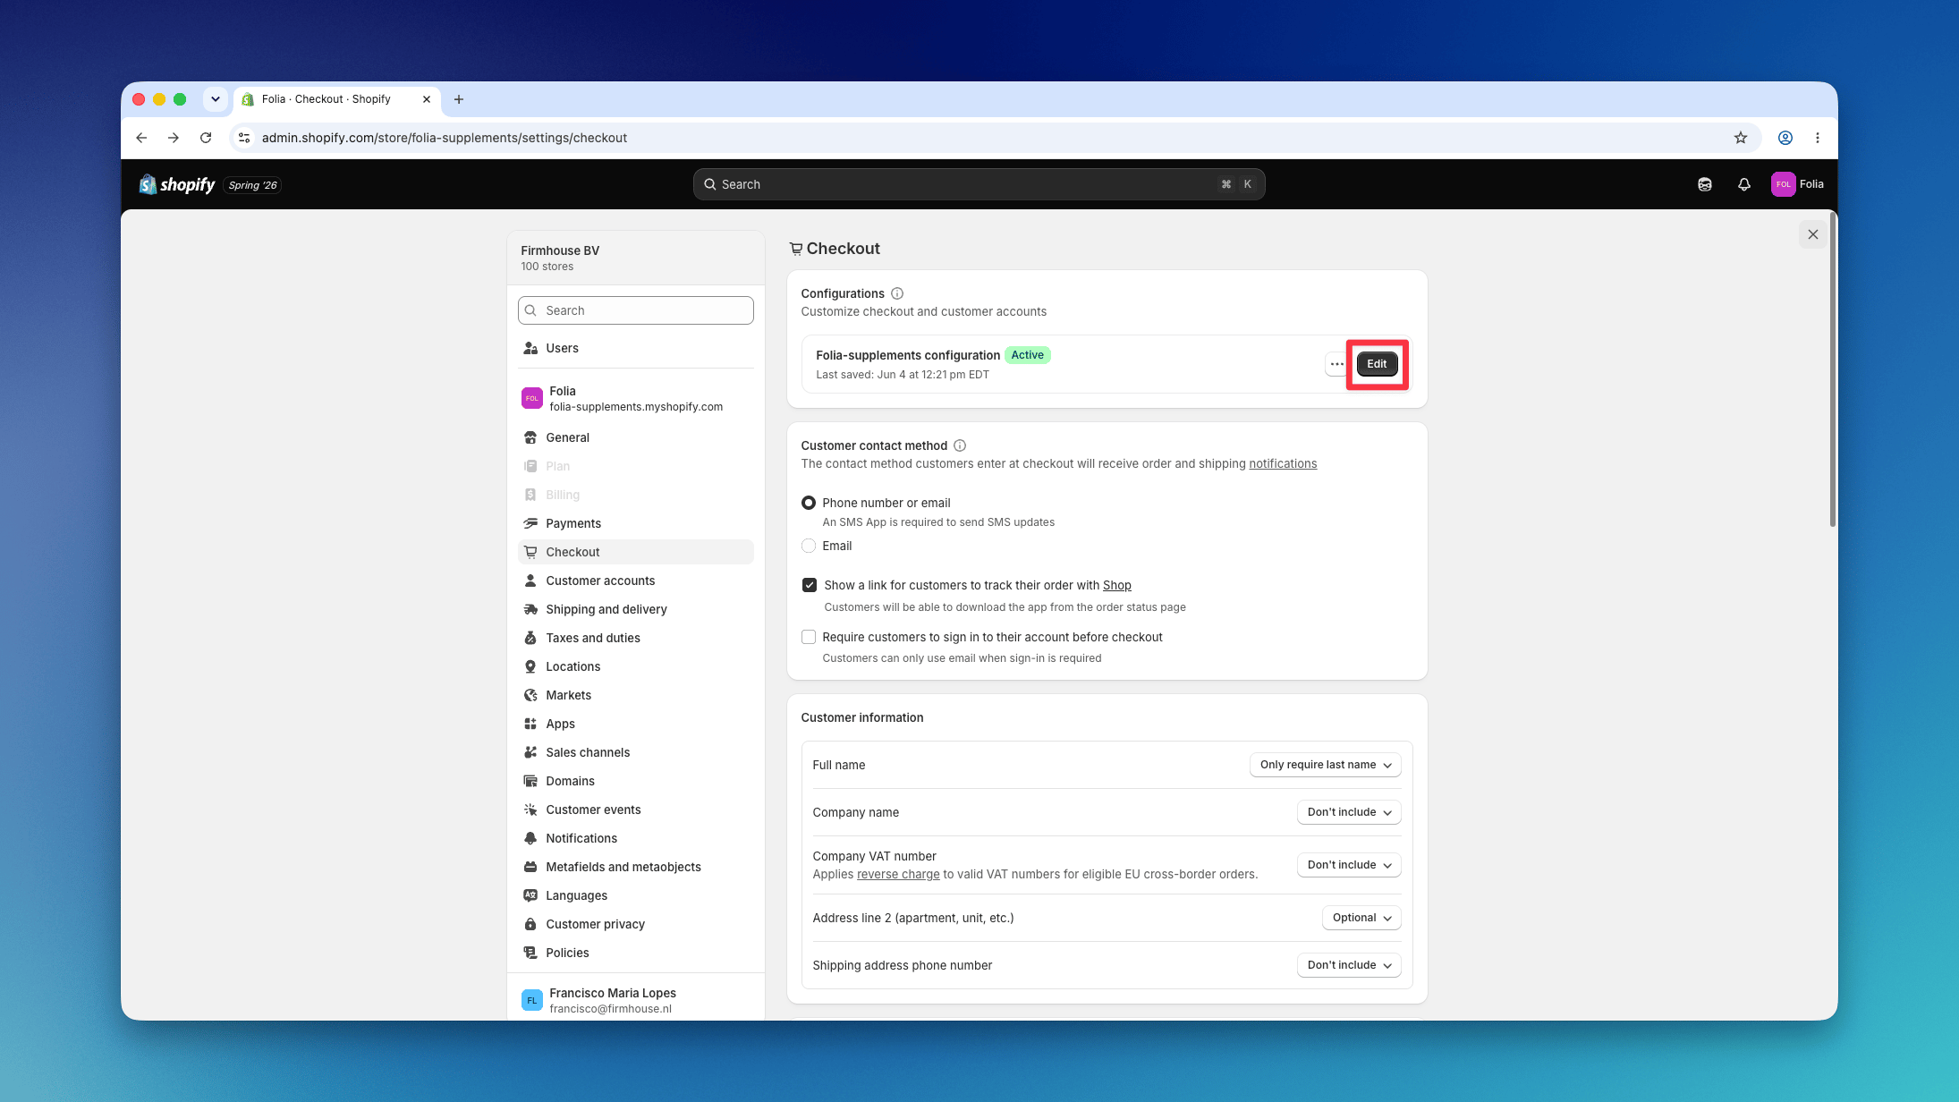
Task: Open Taxes and duties settings
Action: coord(635,638)
